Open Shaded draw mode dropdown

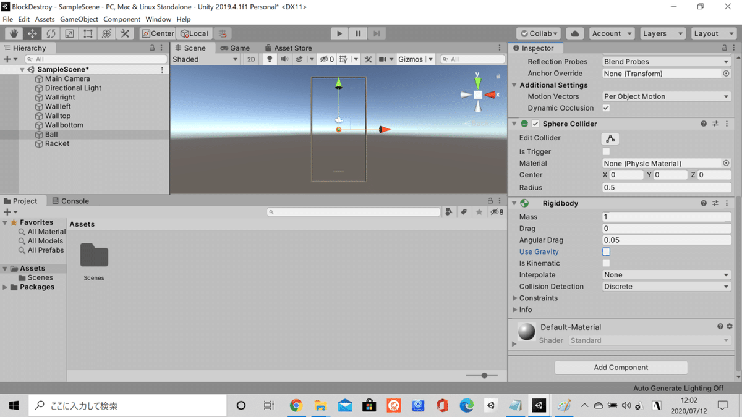(205, 59)
